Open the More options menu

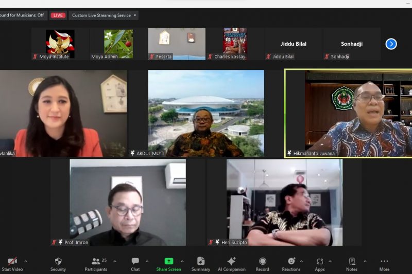coord(384,261)
